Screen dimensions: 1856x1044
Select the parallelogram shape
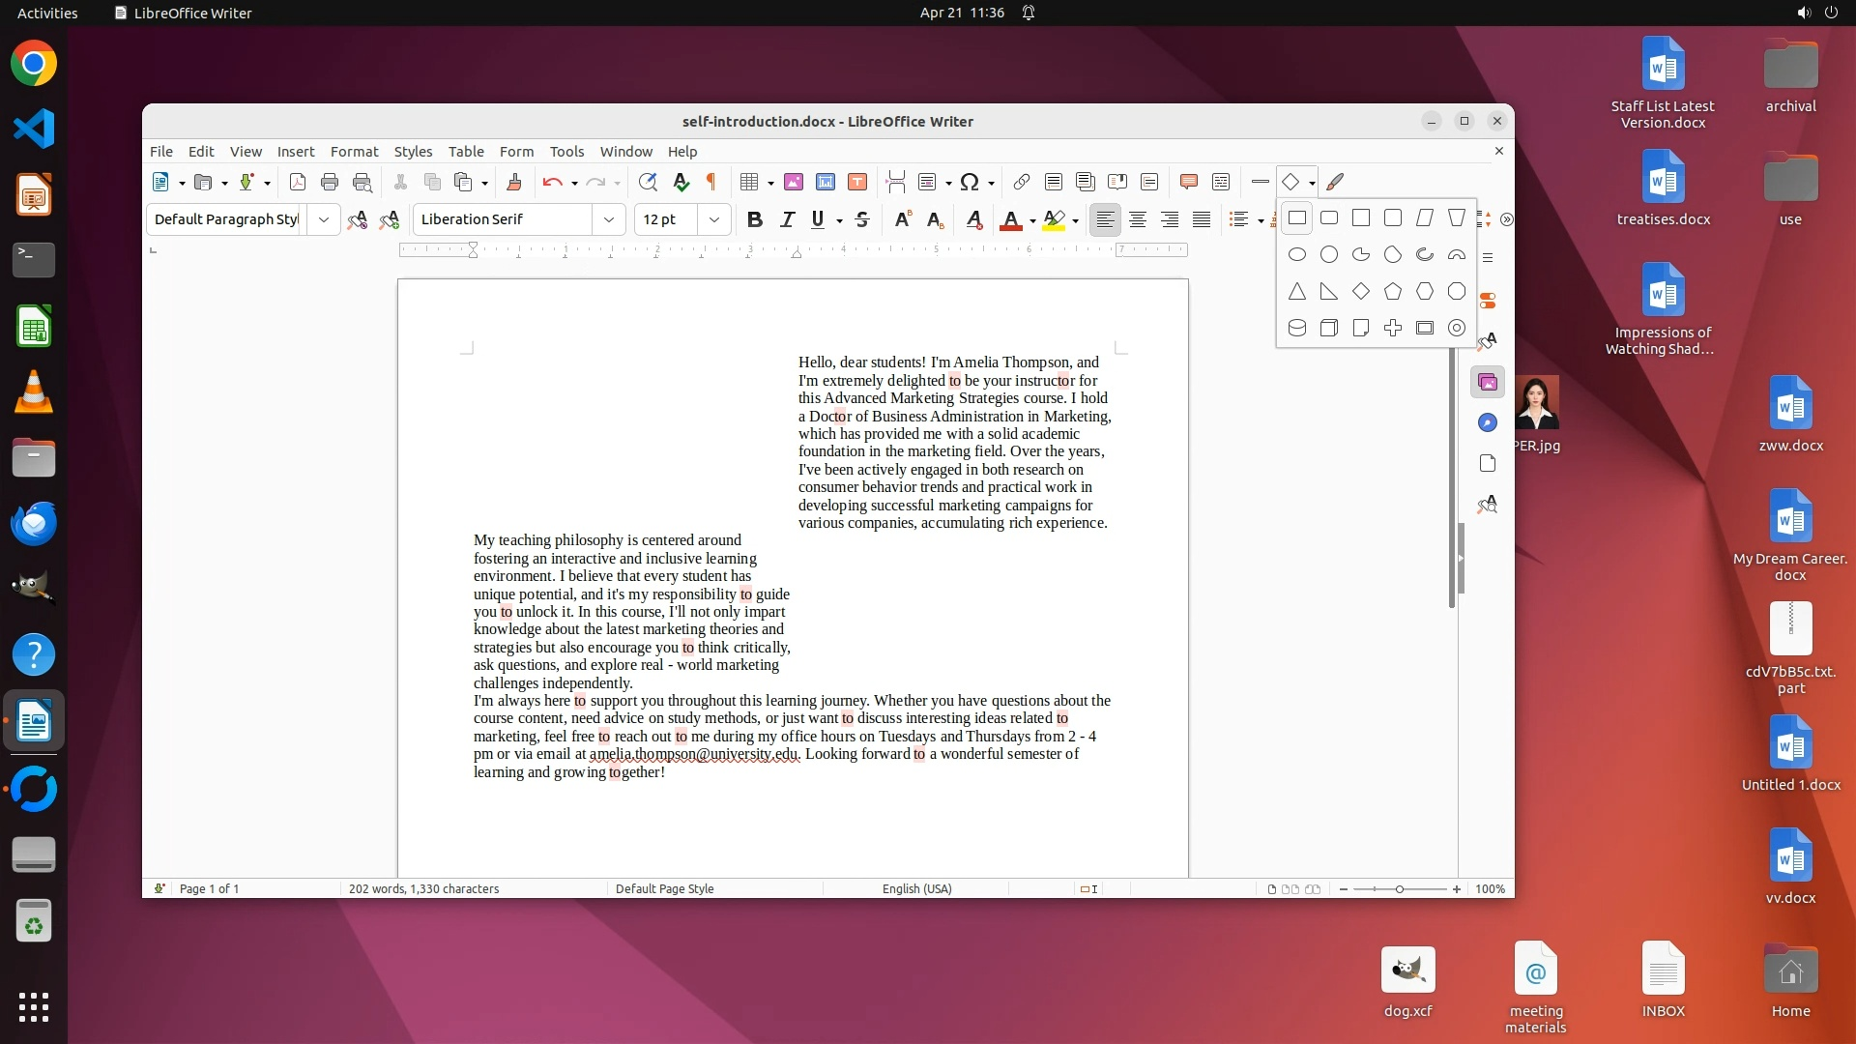tap(1424, 218)
